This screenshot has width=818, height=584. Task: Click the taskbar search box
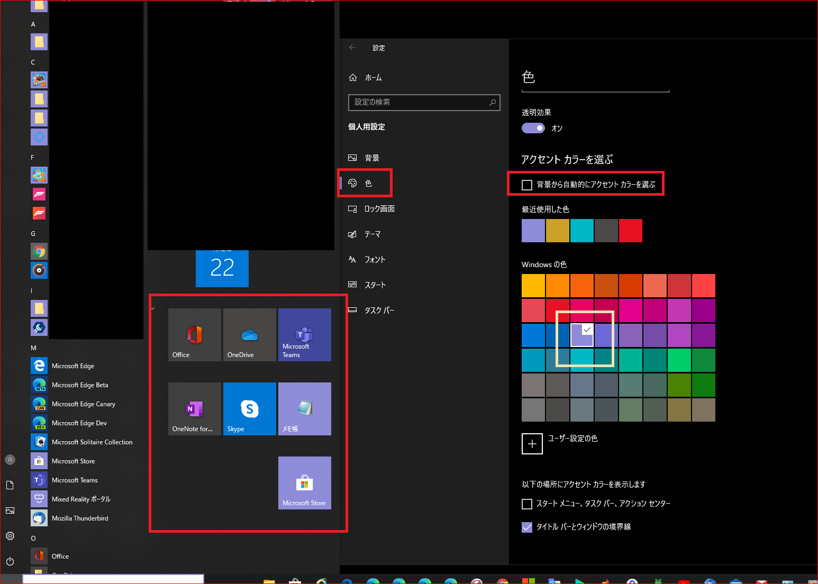point(113,579)
